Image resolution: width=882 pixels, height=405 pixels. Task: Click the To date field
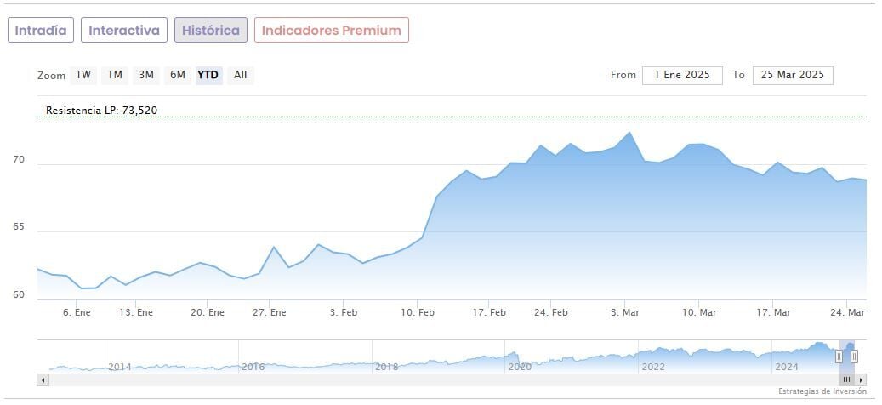pos(793,75)
